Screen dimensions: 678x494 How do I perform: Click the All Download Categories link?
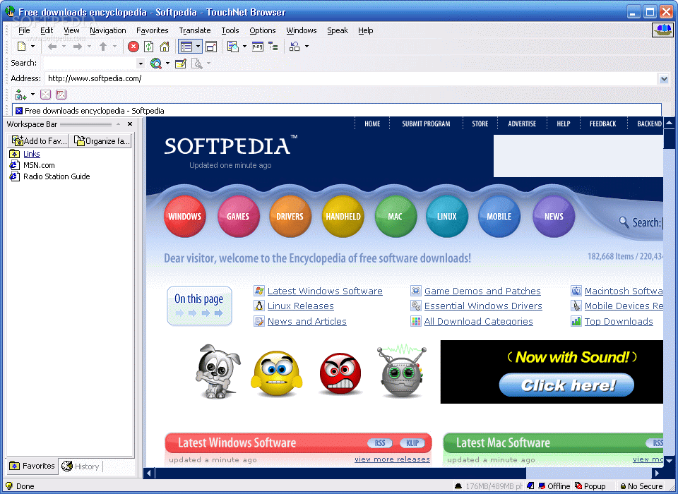pos(478,322)
